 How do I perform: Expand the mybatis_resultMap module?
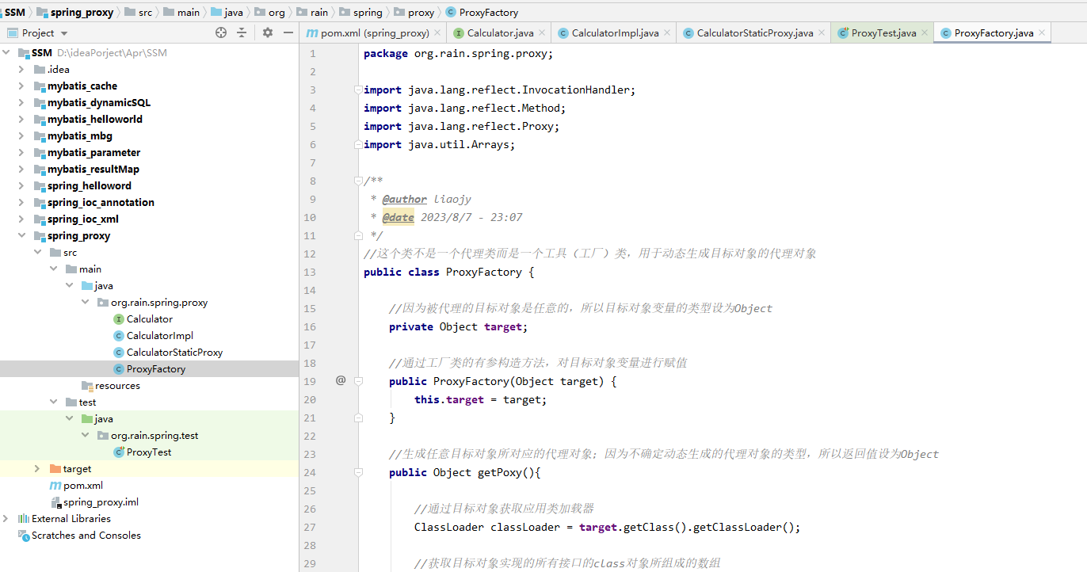coord(21,169)
